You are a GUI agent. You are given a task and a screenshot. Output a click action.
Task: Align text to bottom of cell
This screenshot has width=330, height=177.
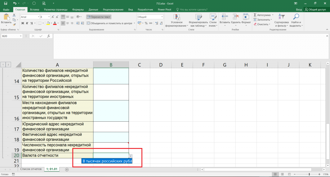(x=72, y=17)
